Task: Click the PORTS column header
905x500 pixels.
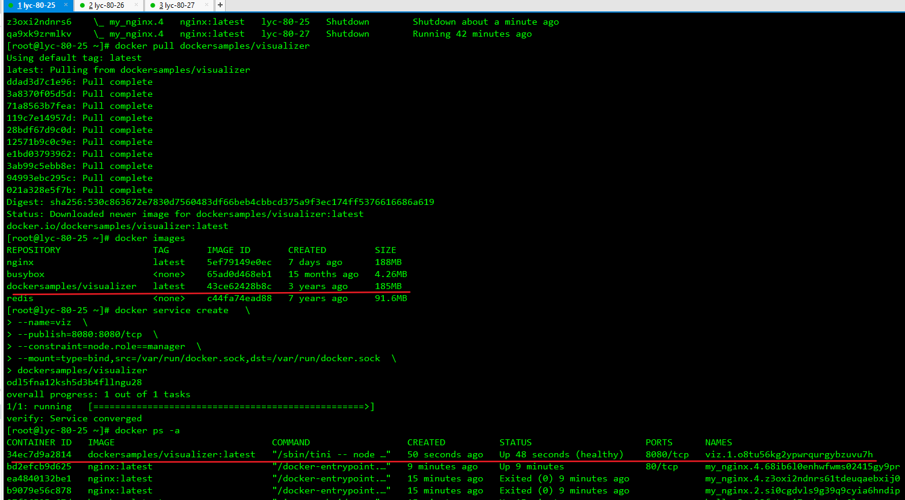Action: [x=659, y=442]
